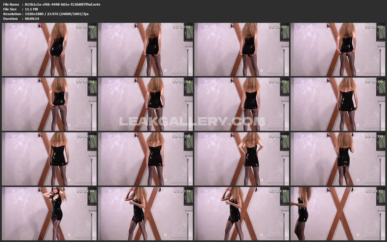The height and width of the screenshot is (242, 387).
Task: Click the LEAKGALLERY.COM watermark text
Action: pos(192,121)
